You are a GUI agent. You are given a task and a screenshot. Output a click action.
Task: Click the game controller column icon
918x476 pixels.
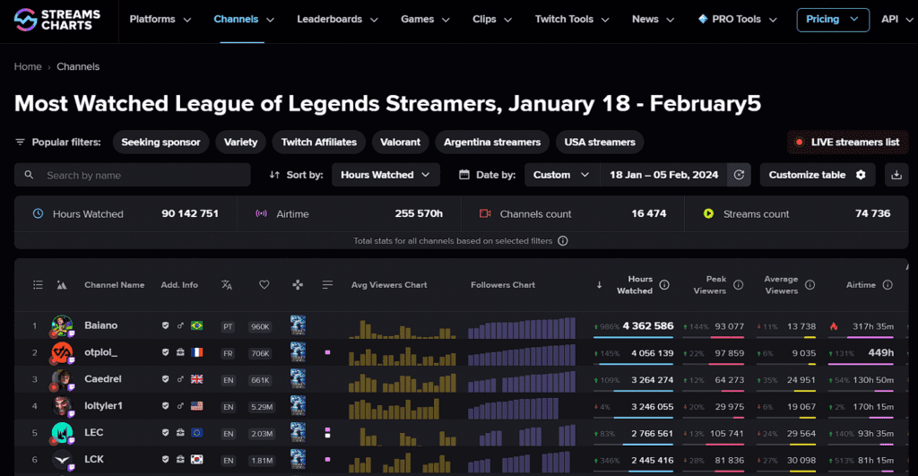click(x=298, y=285)
